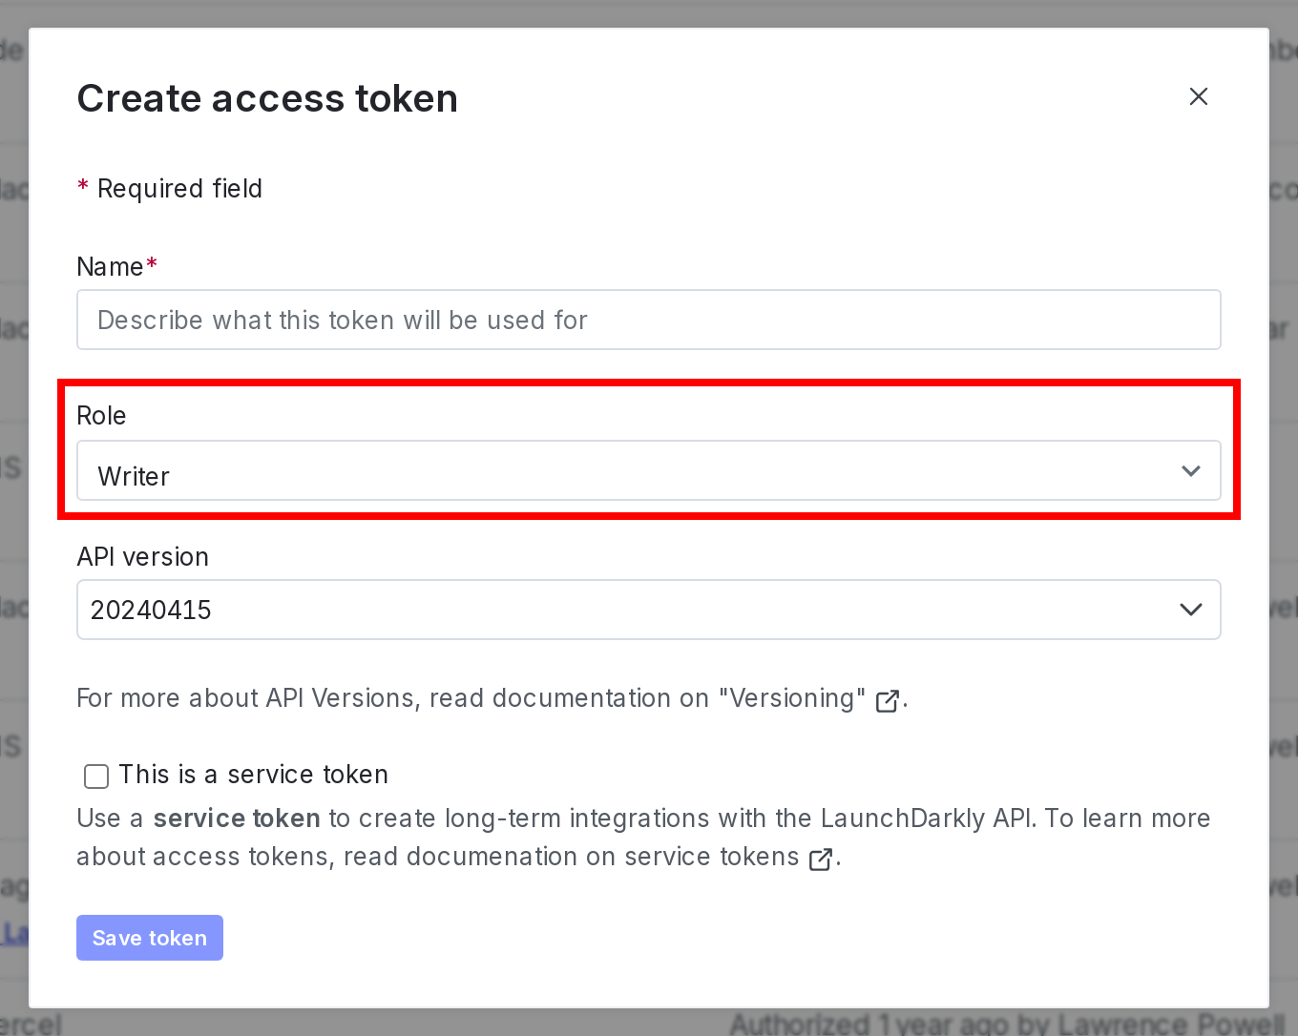Click the Name description input field

tap(649, 320)
